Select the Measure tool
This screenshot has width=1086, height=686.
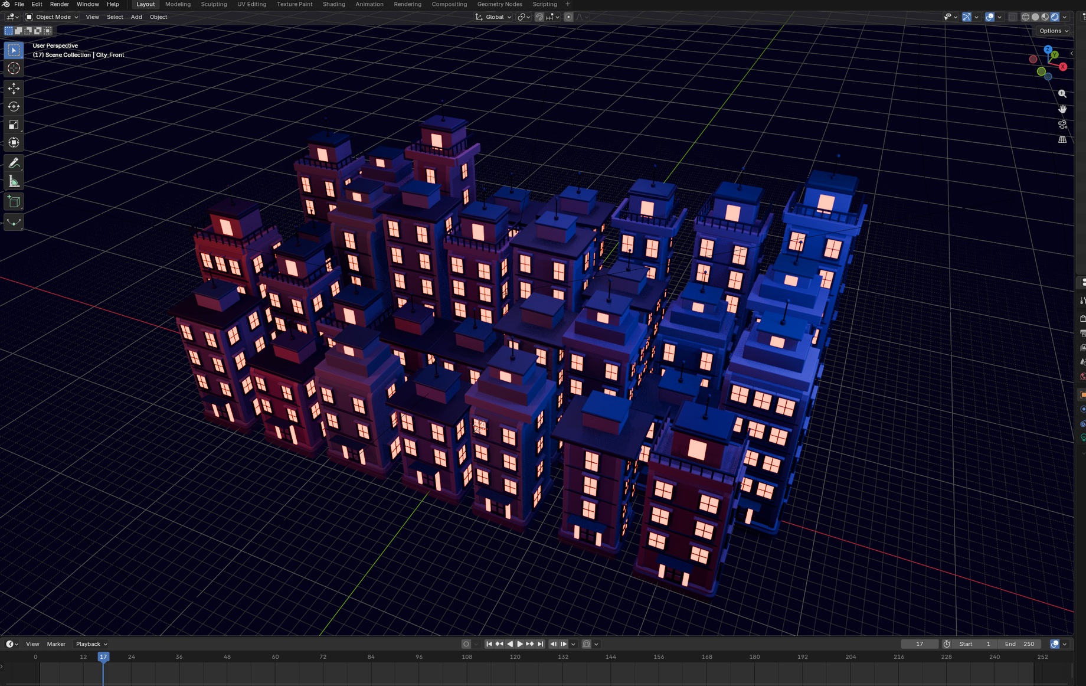[14, 181]
